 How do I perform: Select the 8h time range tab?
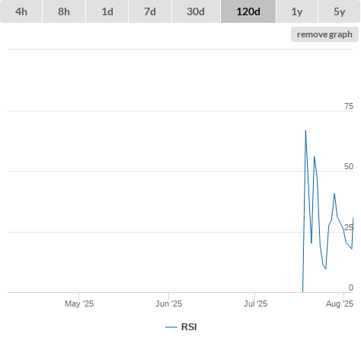tap(64, 11)
